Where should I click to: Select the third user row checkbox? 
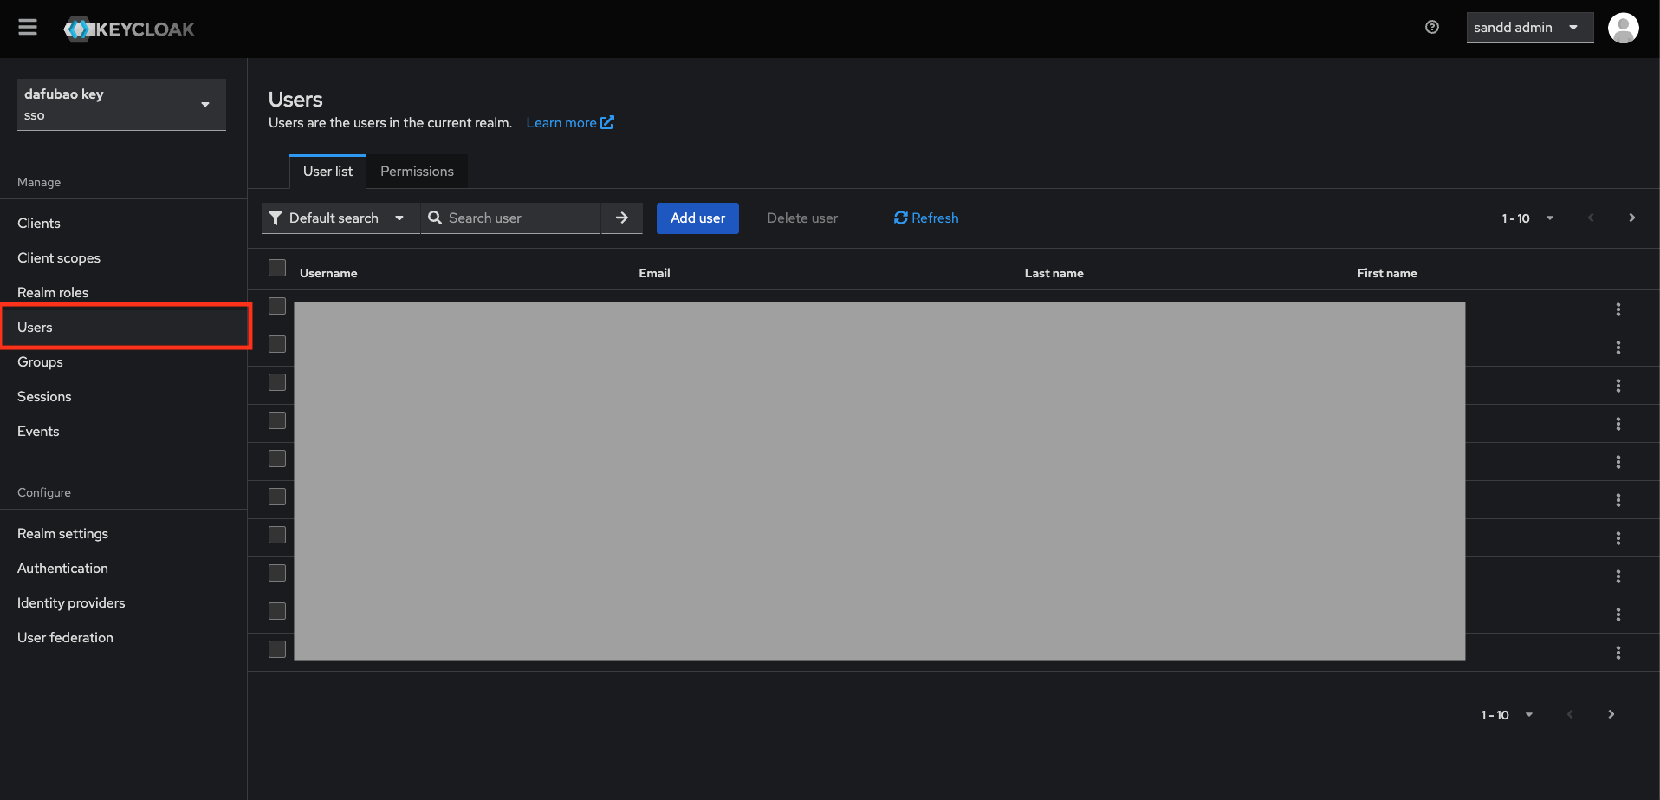277,382
